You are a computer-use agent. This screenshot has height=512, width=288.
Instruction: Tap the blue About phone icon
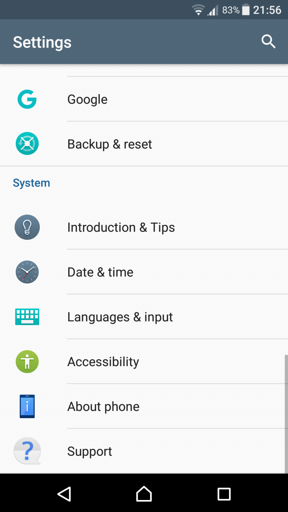[27, 406]
